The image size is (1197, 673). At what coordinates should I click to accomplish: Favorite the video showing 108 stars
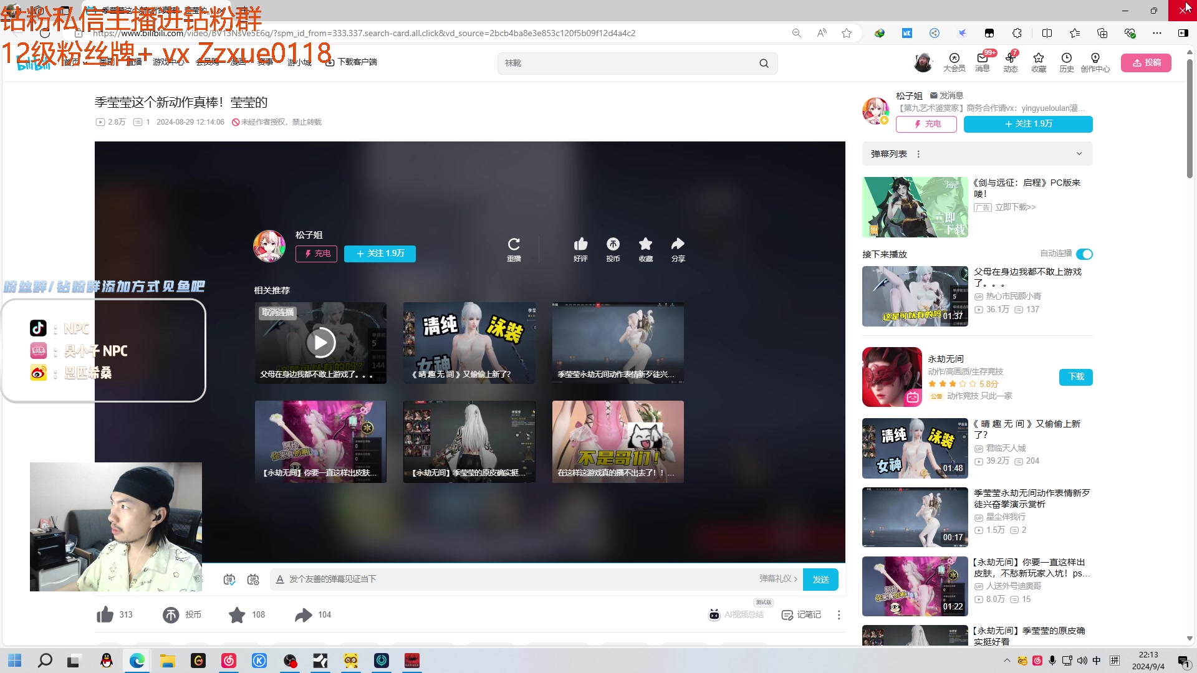(237, 614)
